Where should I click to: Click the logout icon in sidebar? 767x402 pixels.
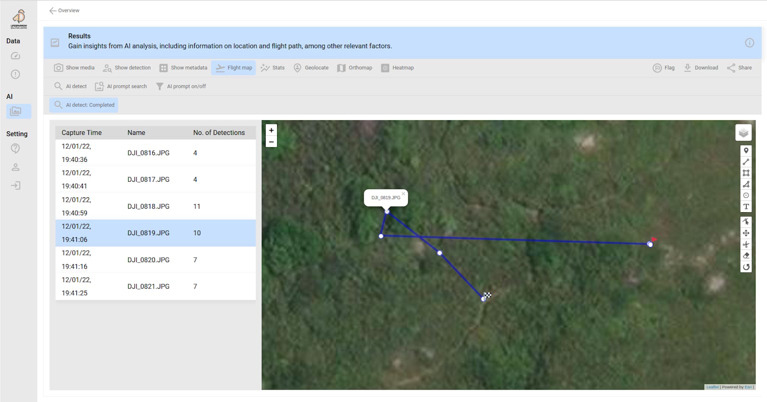point(15,185)
